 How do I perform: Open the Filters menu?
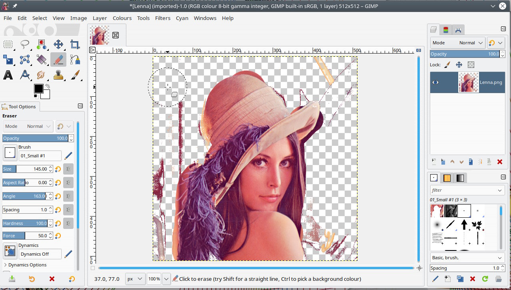pos(163,18)
